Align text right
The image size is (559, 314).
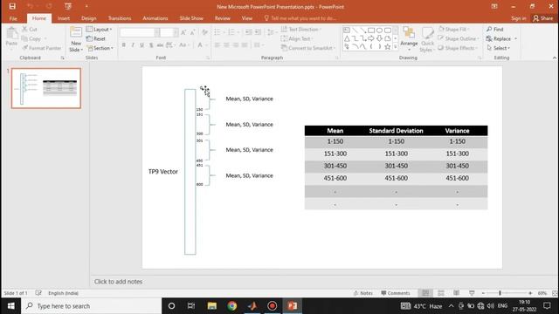point(235,45)
